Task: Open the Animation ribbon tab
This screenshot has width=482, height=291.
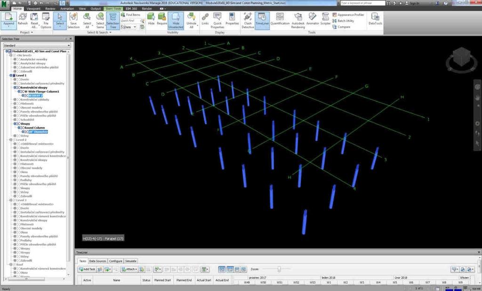Action: pos(67,8)
